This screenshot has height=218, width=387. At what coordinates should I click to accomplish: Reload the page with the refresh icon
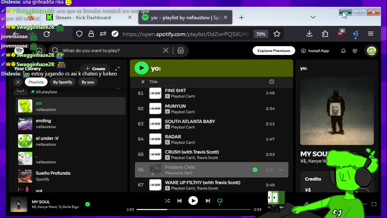click(47, 34)
